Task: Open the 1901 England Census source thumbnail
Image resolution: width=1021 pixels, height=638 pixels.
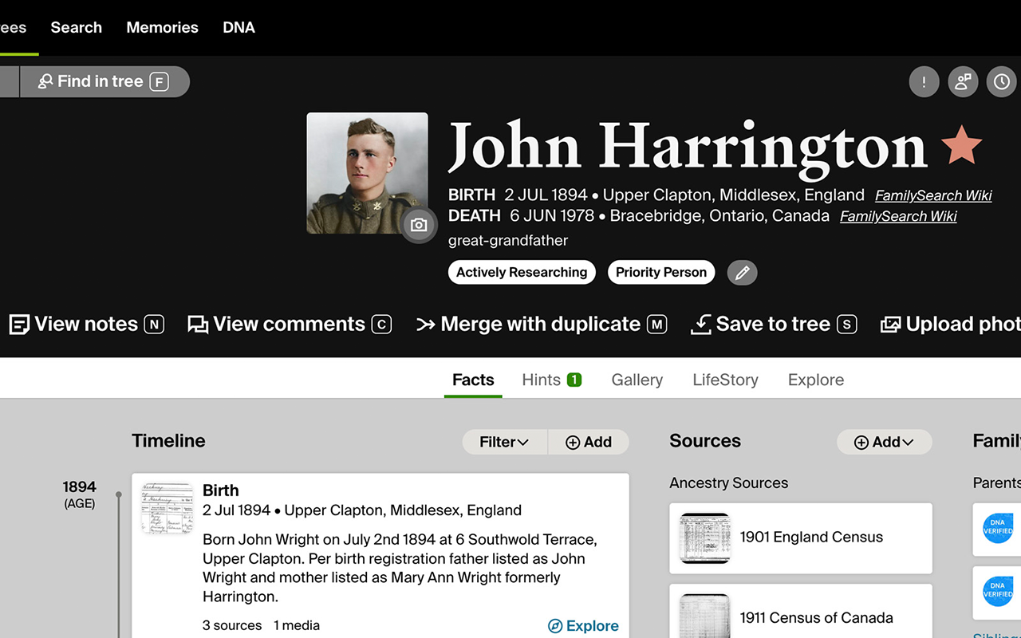Action: pyautogui.click(x=704, y=538)
